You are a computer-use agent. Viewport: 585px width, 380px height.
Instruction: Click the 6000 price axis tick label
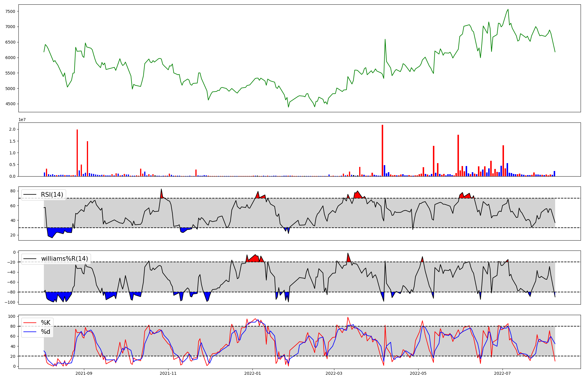10,58
